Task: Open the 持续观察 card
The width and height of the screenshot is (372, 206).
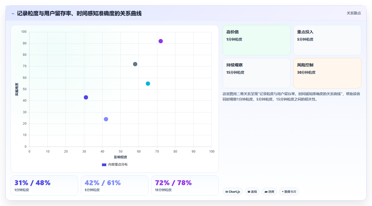Action: pyautogui.click(x=256, y=73)
